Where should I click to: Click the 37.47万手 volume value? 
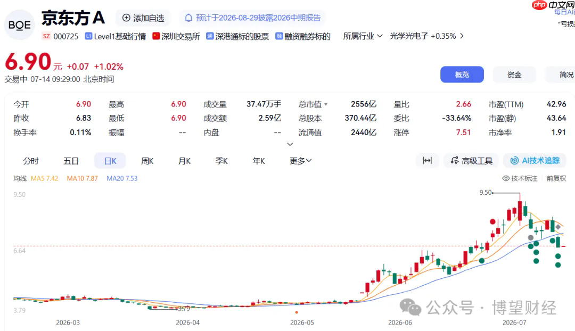[264, 104]
